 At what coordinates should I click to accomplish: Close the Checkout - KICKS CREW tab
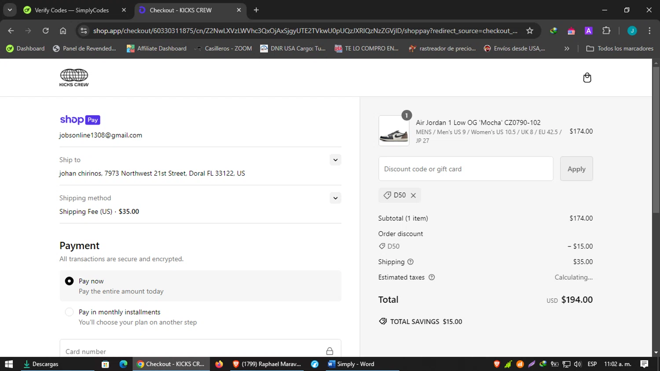click(x=239, y=10)
